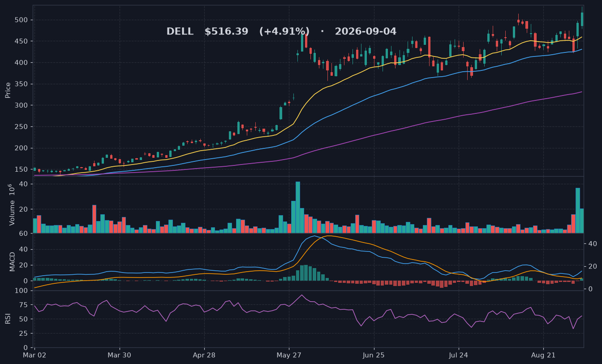Click the $516.39 price in the title
This screenshot has height=364, width=602.
tap(226, 31)
